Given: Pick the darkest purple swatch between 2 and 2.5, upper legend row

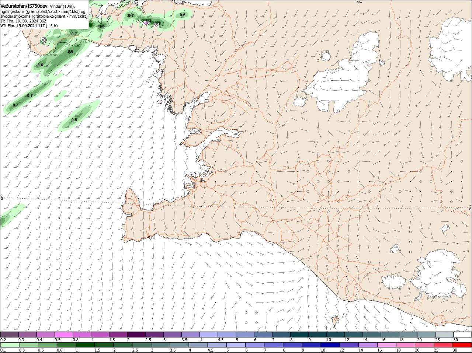Looking at the screenshot, I should (x=136, y=335).
